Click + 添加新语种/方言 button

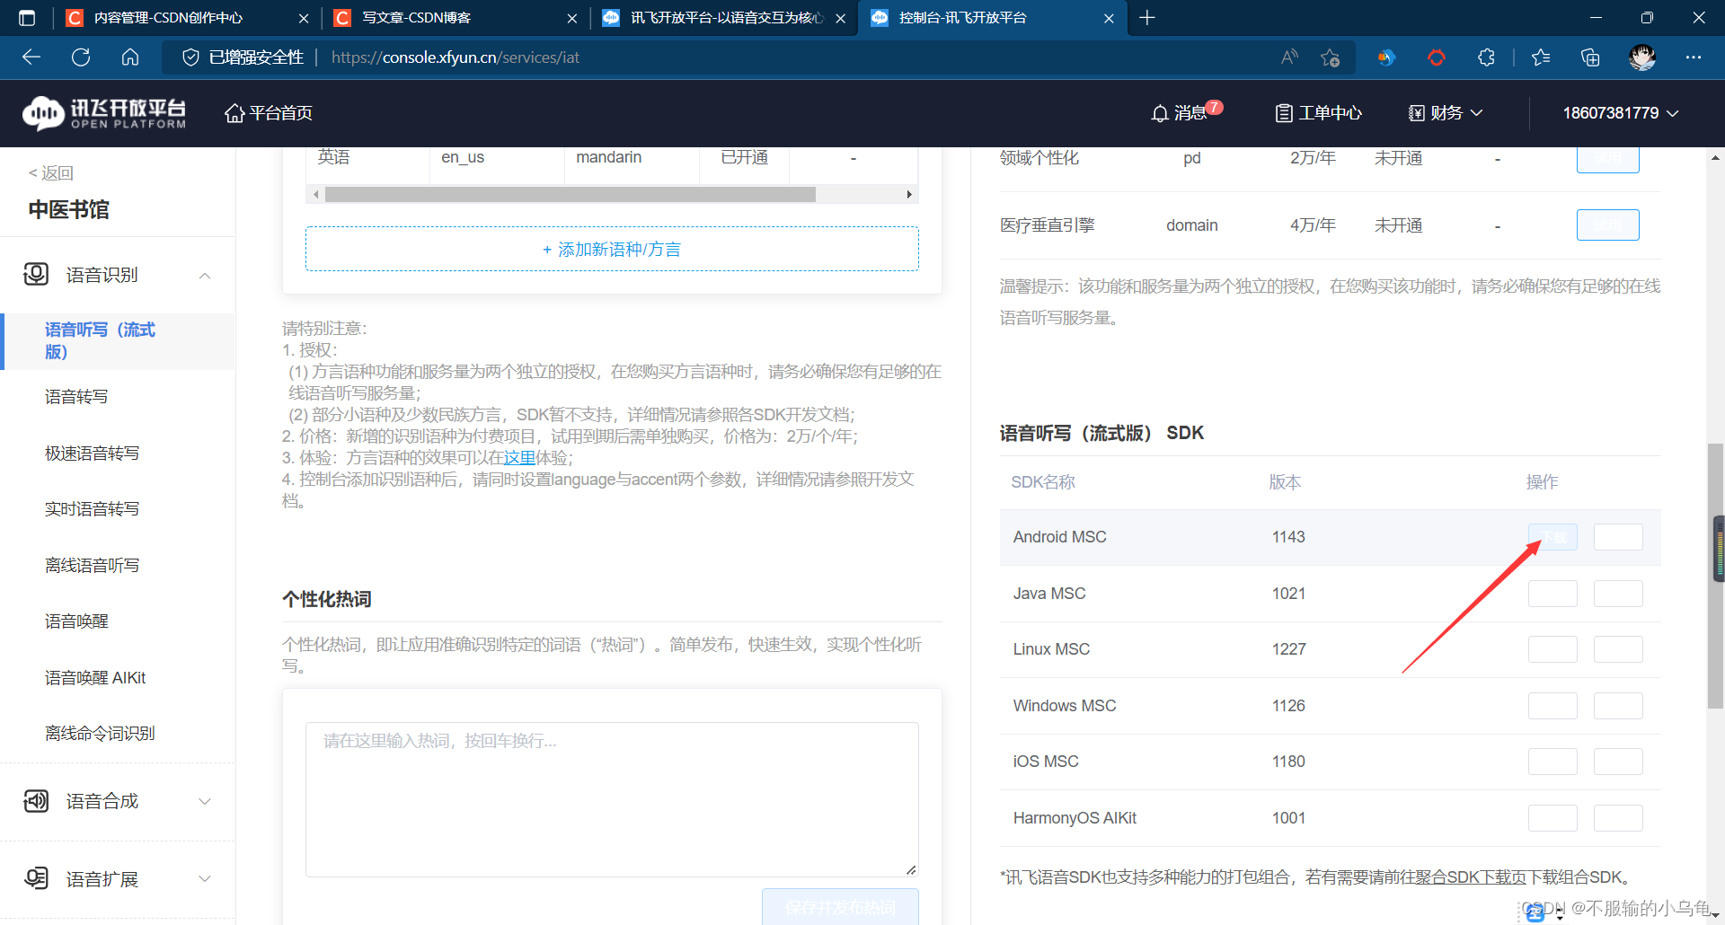point(612,249)
